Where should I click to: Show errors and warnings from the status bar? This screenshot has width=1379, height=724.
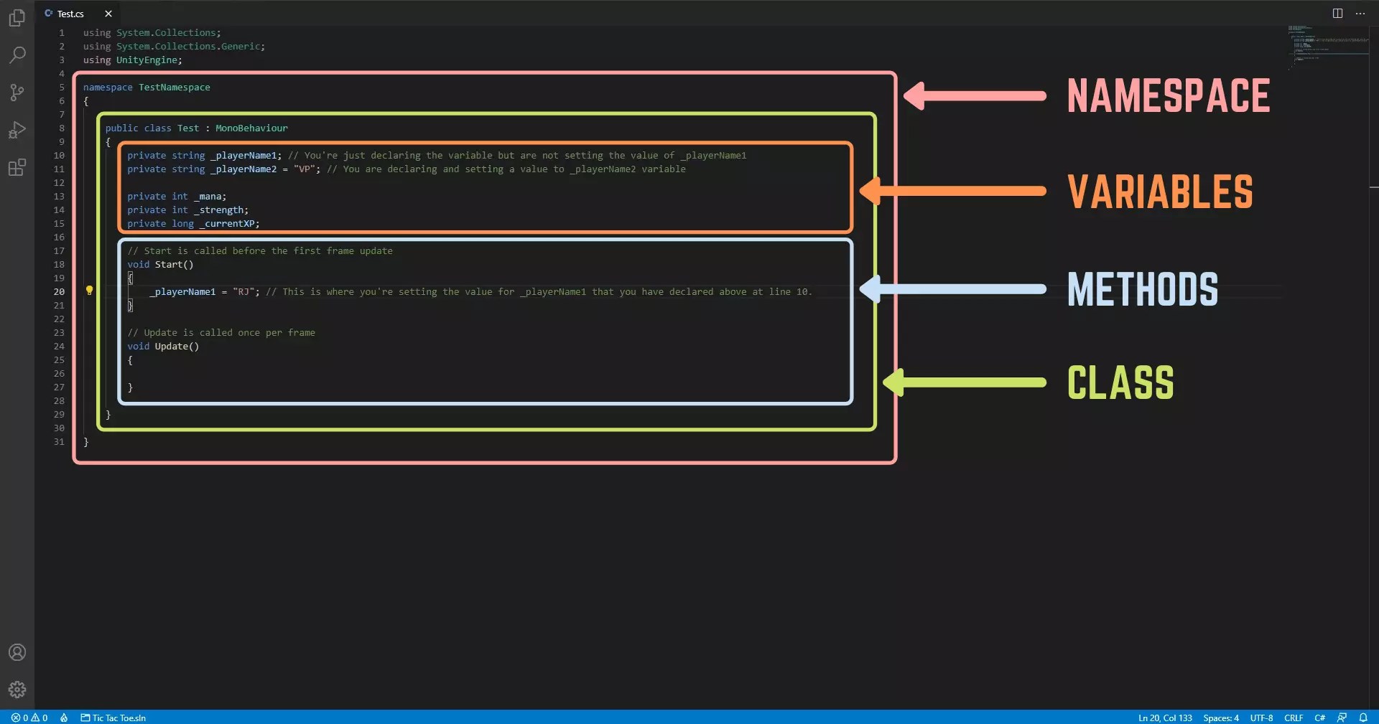pyautogui.click(x=30, y=718)
